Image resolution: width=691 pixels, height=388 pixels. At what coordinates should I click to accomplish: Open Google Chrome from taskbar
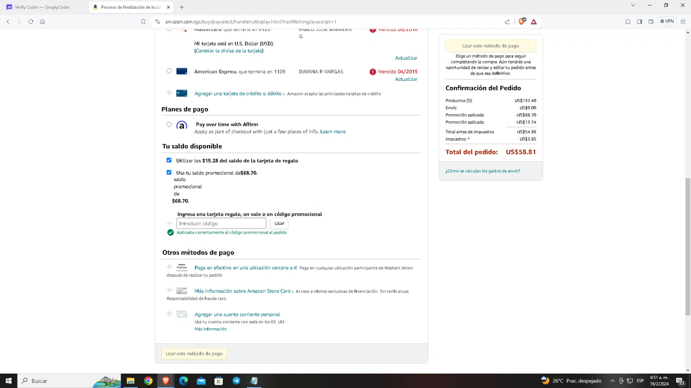pos(148,381)
